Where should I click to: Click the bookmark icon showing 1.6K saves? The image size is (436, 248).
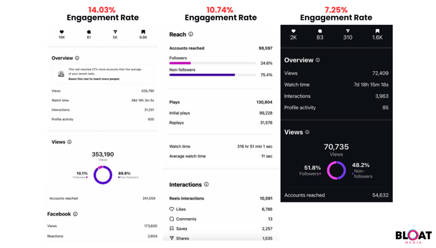click(377, 31)
